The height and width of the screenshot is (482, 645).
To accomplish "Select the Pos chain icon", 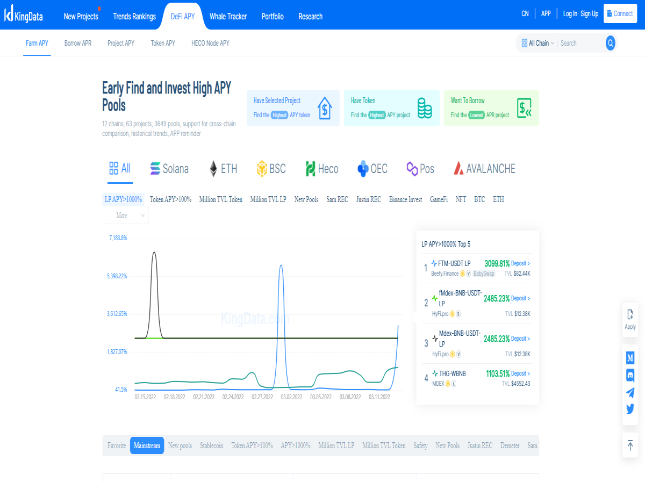I will 412,169.
